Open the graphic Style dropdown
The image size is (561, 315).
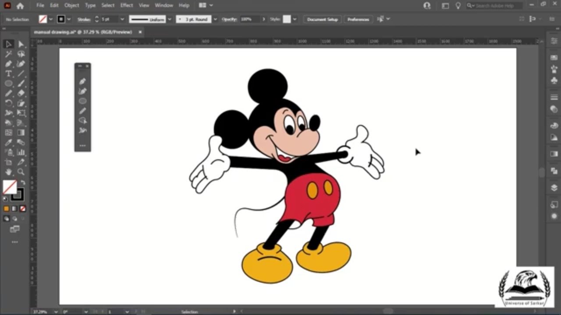[x=295, y=19]
